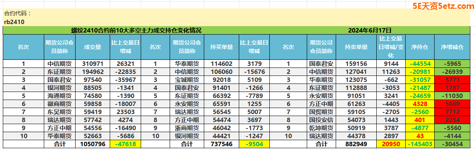The image size is (476, 151).
Task: Select the 持买单量 column header
Action: pyautogui.click(x=222, y=47)
